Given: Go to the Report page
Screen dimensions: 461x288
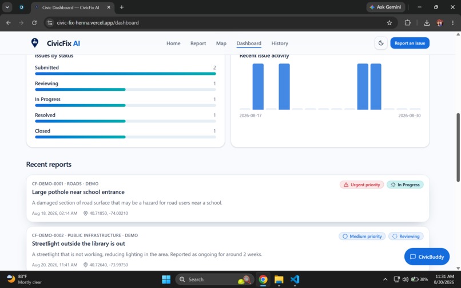Looking at the screenshot, I should [x=198, y=43].
